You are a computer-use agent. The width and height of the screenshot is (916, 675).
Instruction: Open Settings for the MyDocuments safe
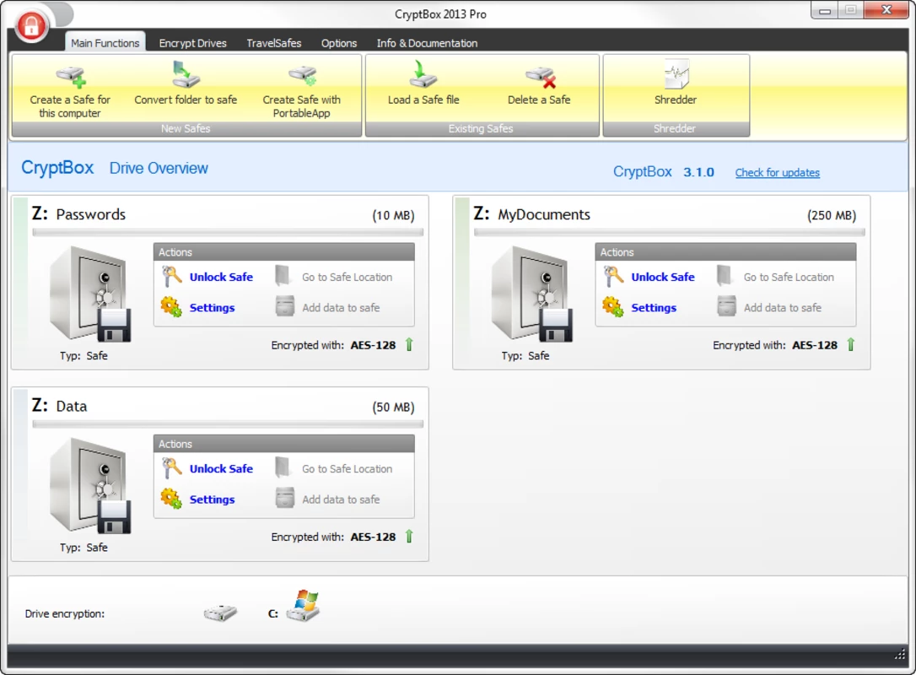click(x=654, y=307)
